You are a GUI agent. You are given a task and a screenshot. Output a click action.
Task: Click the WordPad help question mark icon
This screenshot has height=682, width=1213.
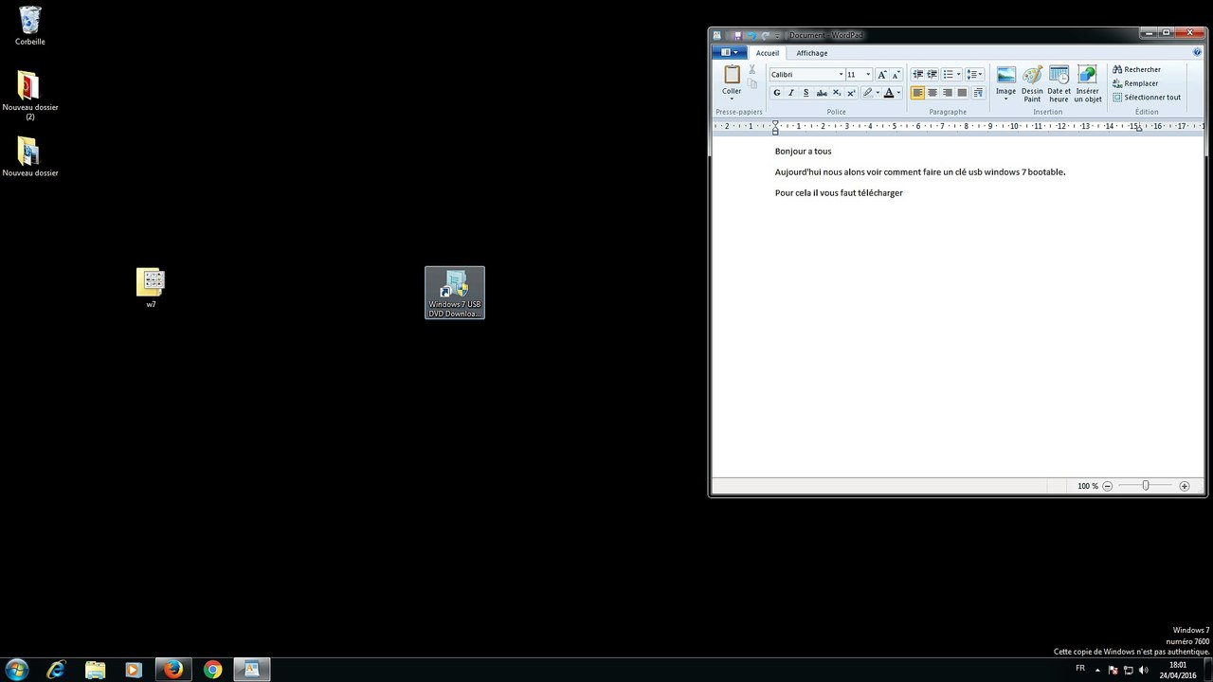[1197, 53]
